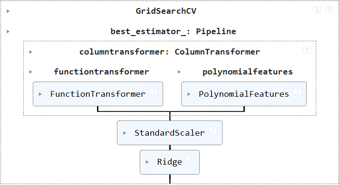This screenshot has height=185, width=339.
Task: Open Ridge documentation help icon
Action: 190,159
